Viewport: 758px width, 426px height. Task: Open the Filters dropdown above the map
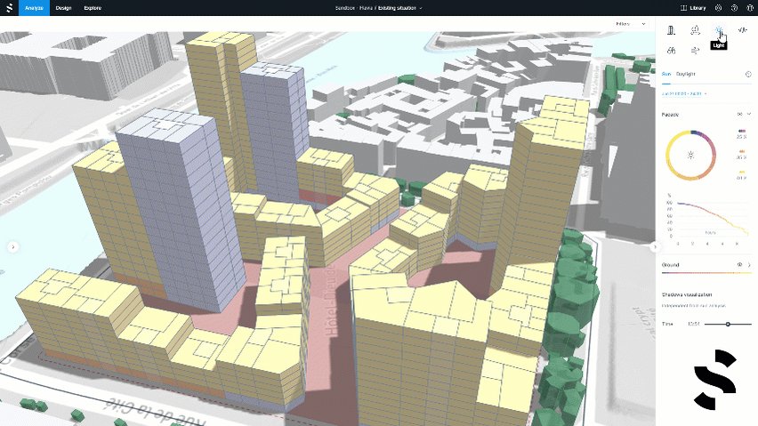tap(631, 24)
